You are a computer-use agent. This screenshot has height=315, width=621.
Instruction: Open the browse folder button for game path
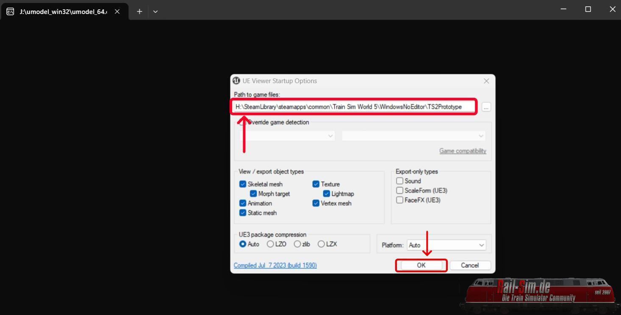coord(486,107)
